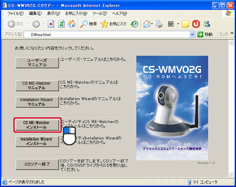
Task: Click Installation Wizard インストール button
Action: [37, 141]
